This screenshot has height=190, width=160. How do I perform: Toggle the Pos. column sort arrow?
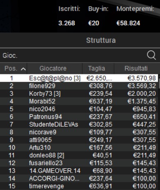[23, 69]
